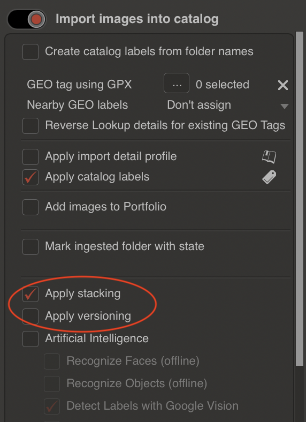
Task: Open the Nearby GEO labels dropdown
Action: coord(227,105)
